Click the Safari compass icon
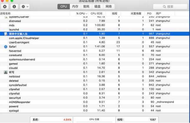The width and height of the screenshot is (190, 123). [x=6, y=46]
